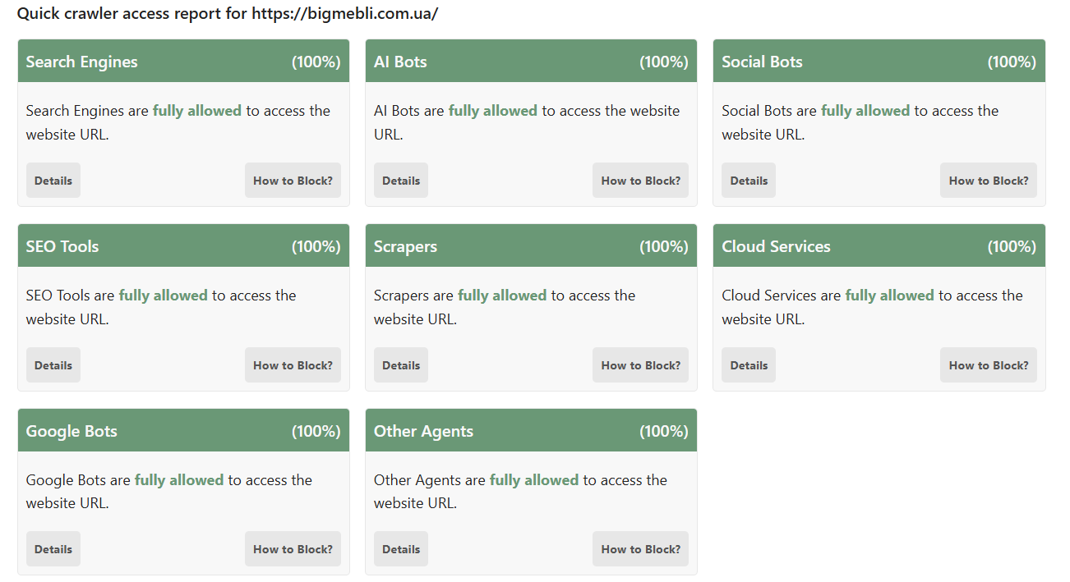Select the Search Engines card header
The height and width of the screenshot is (582, 1070).
click(x=183, y=62)
